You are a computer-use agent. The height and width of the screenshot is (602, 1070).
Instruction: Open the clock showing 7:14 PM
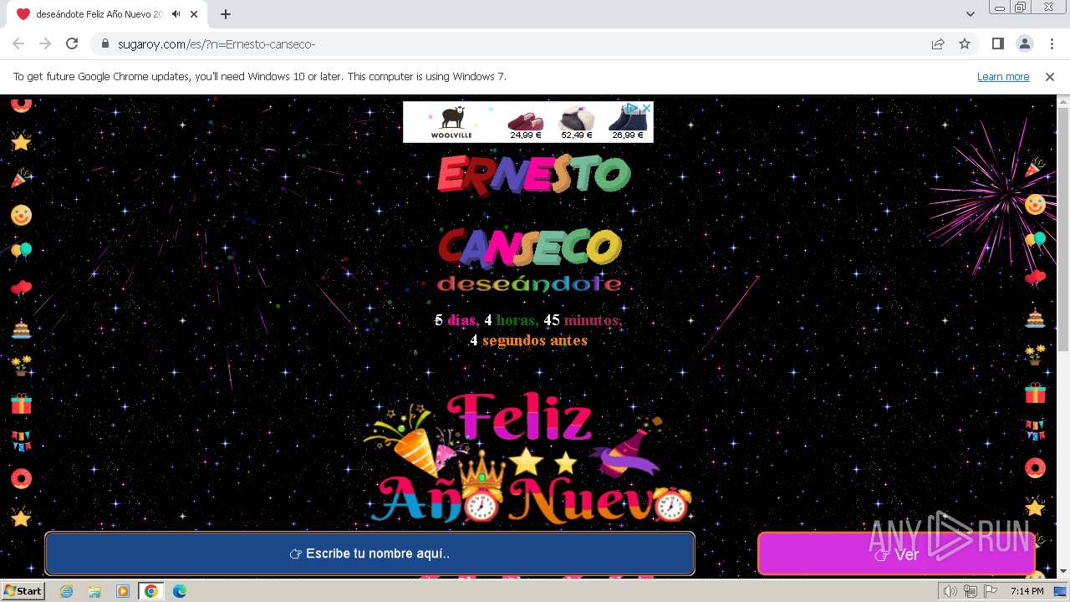1027,591
